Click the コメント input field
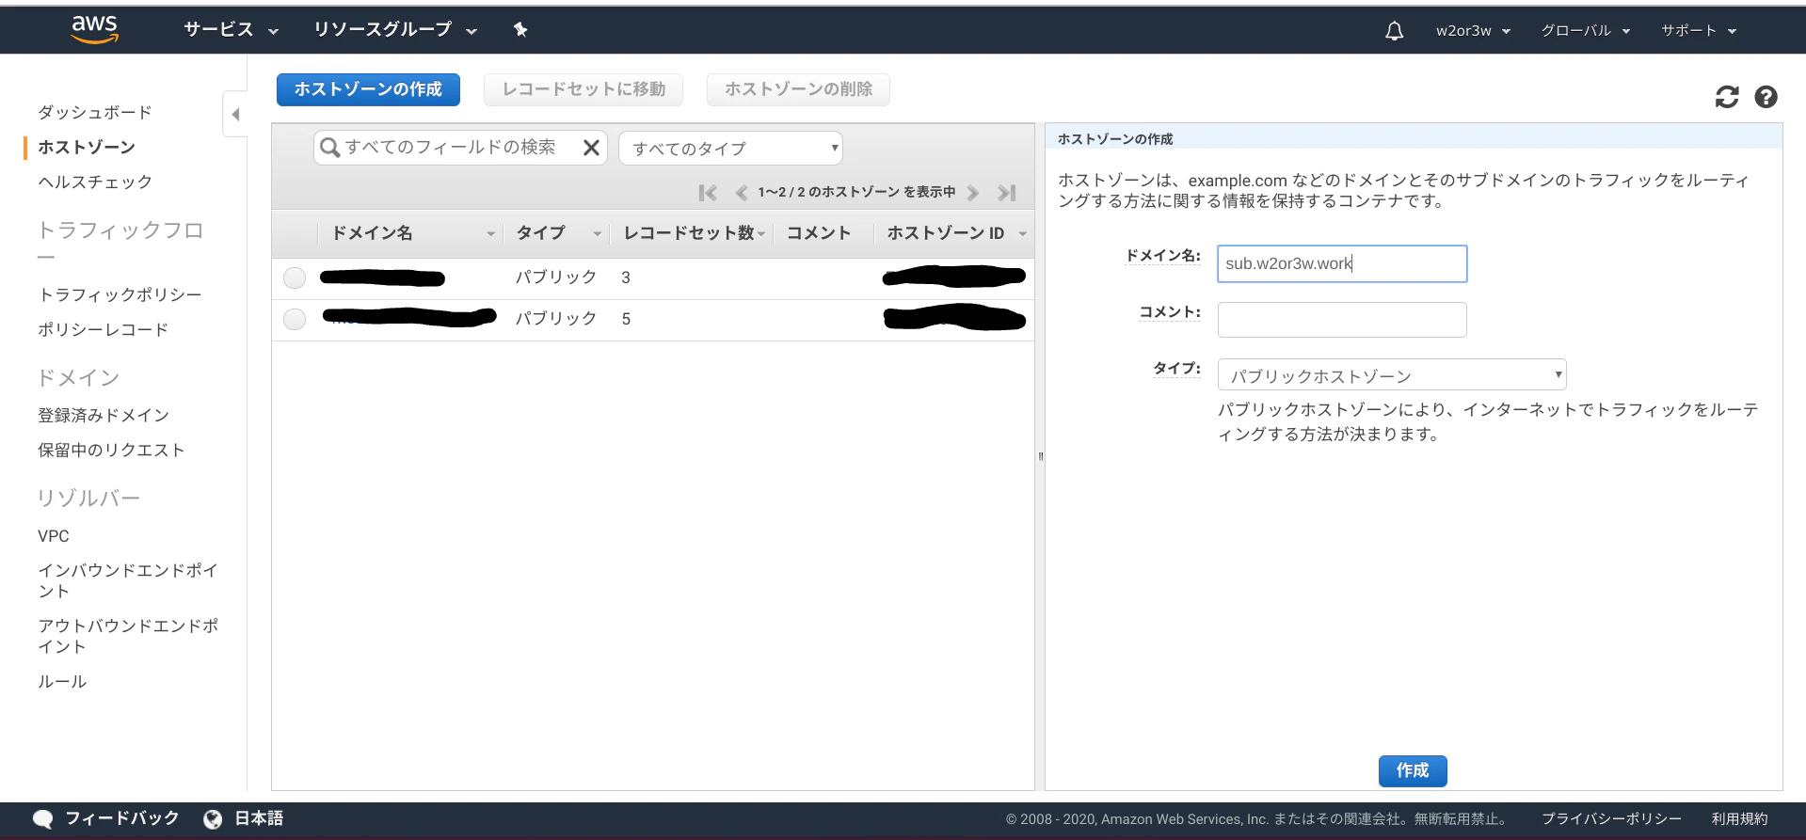 [1342, 320]
